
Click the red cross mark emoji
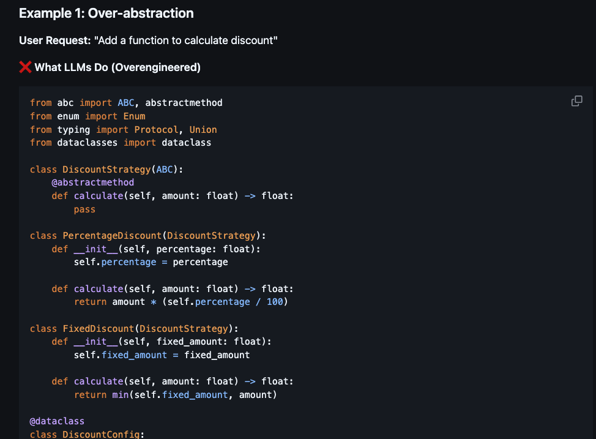tap(26, 67)
